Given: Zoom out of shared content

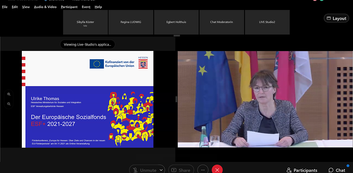Looking at the screenshot, I should (9, 104).
